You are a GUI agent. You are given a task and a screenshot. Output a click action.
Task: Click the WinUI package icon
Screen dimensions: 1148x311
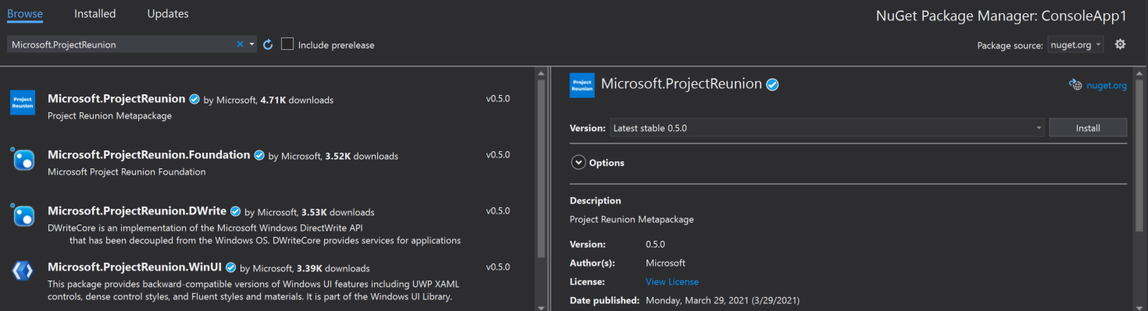pos(23,270)
